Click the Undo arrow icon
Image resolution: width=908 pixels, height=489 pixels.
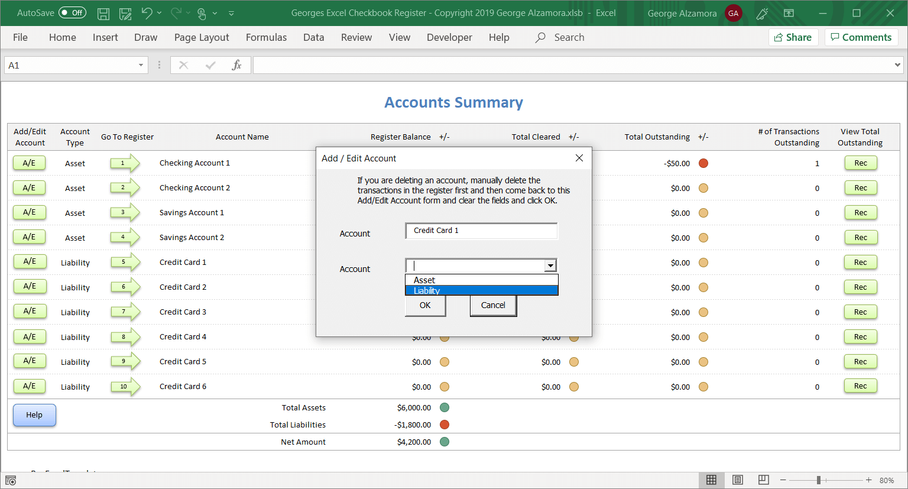point(147,13)
